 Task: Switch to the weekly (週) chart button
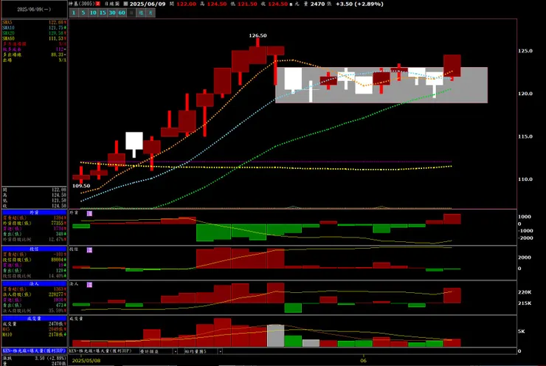[x=141, y=13]
